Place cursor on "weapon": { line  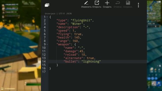(66, 44)
